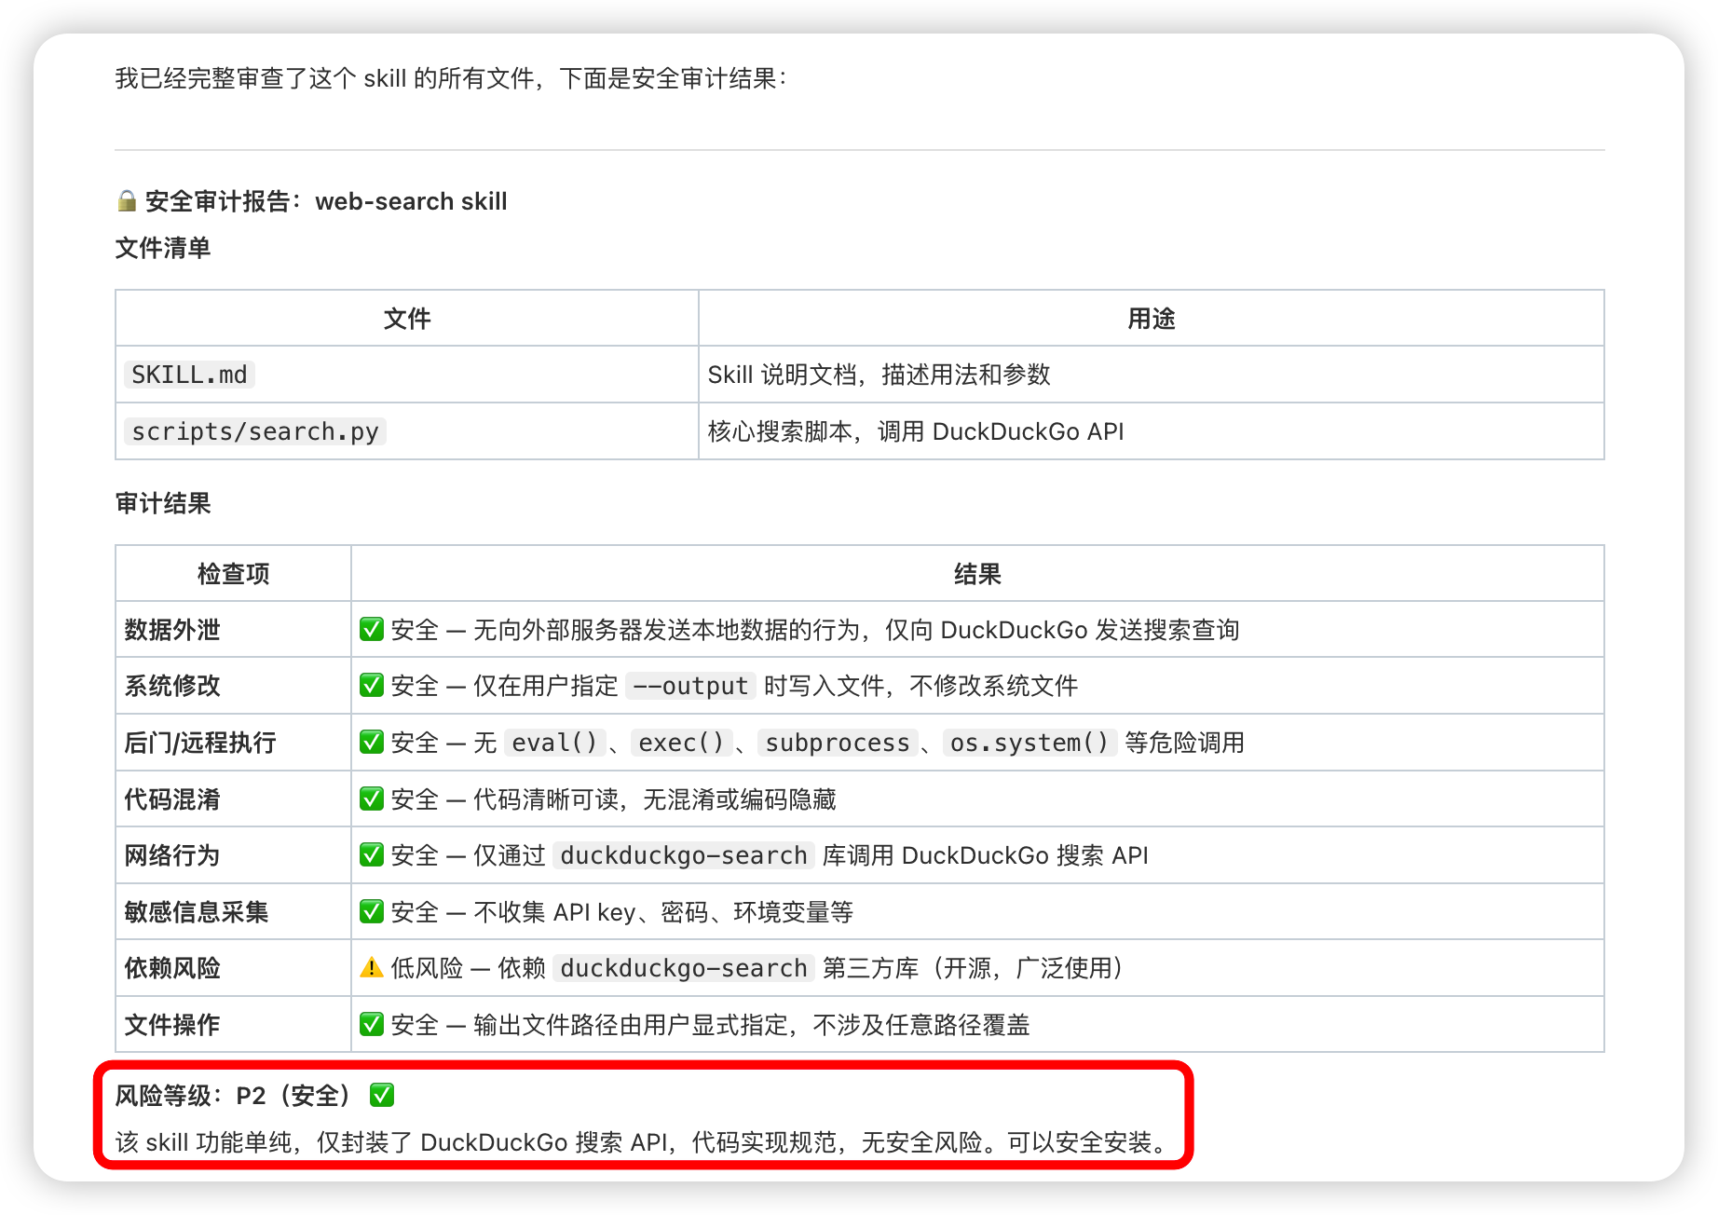
Task: Click the green checkmark in 网络行为 row
Action: click(372, 855)
